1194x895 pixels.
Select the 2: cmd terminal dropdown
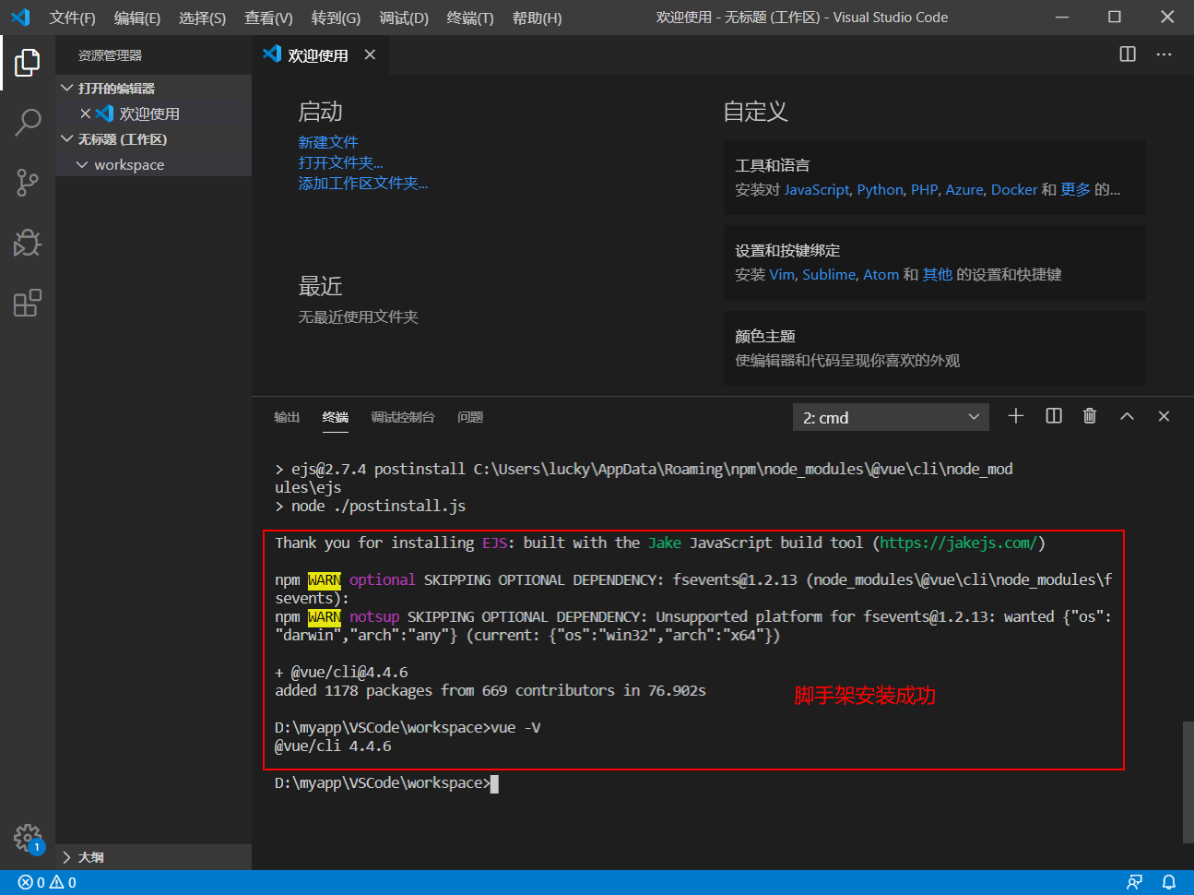click(891, 417)
